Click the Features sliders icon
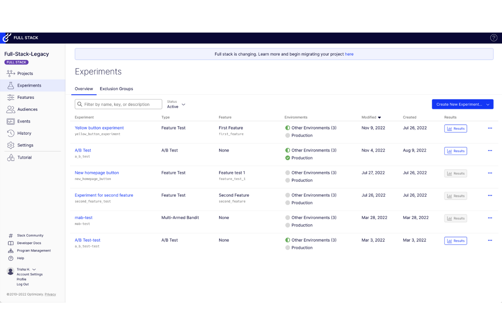502x335 pixels. click(x=11, y=97)
